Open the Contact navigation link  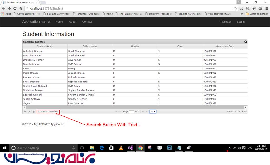pos(87,22)
